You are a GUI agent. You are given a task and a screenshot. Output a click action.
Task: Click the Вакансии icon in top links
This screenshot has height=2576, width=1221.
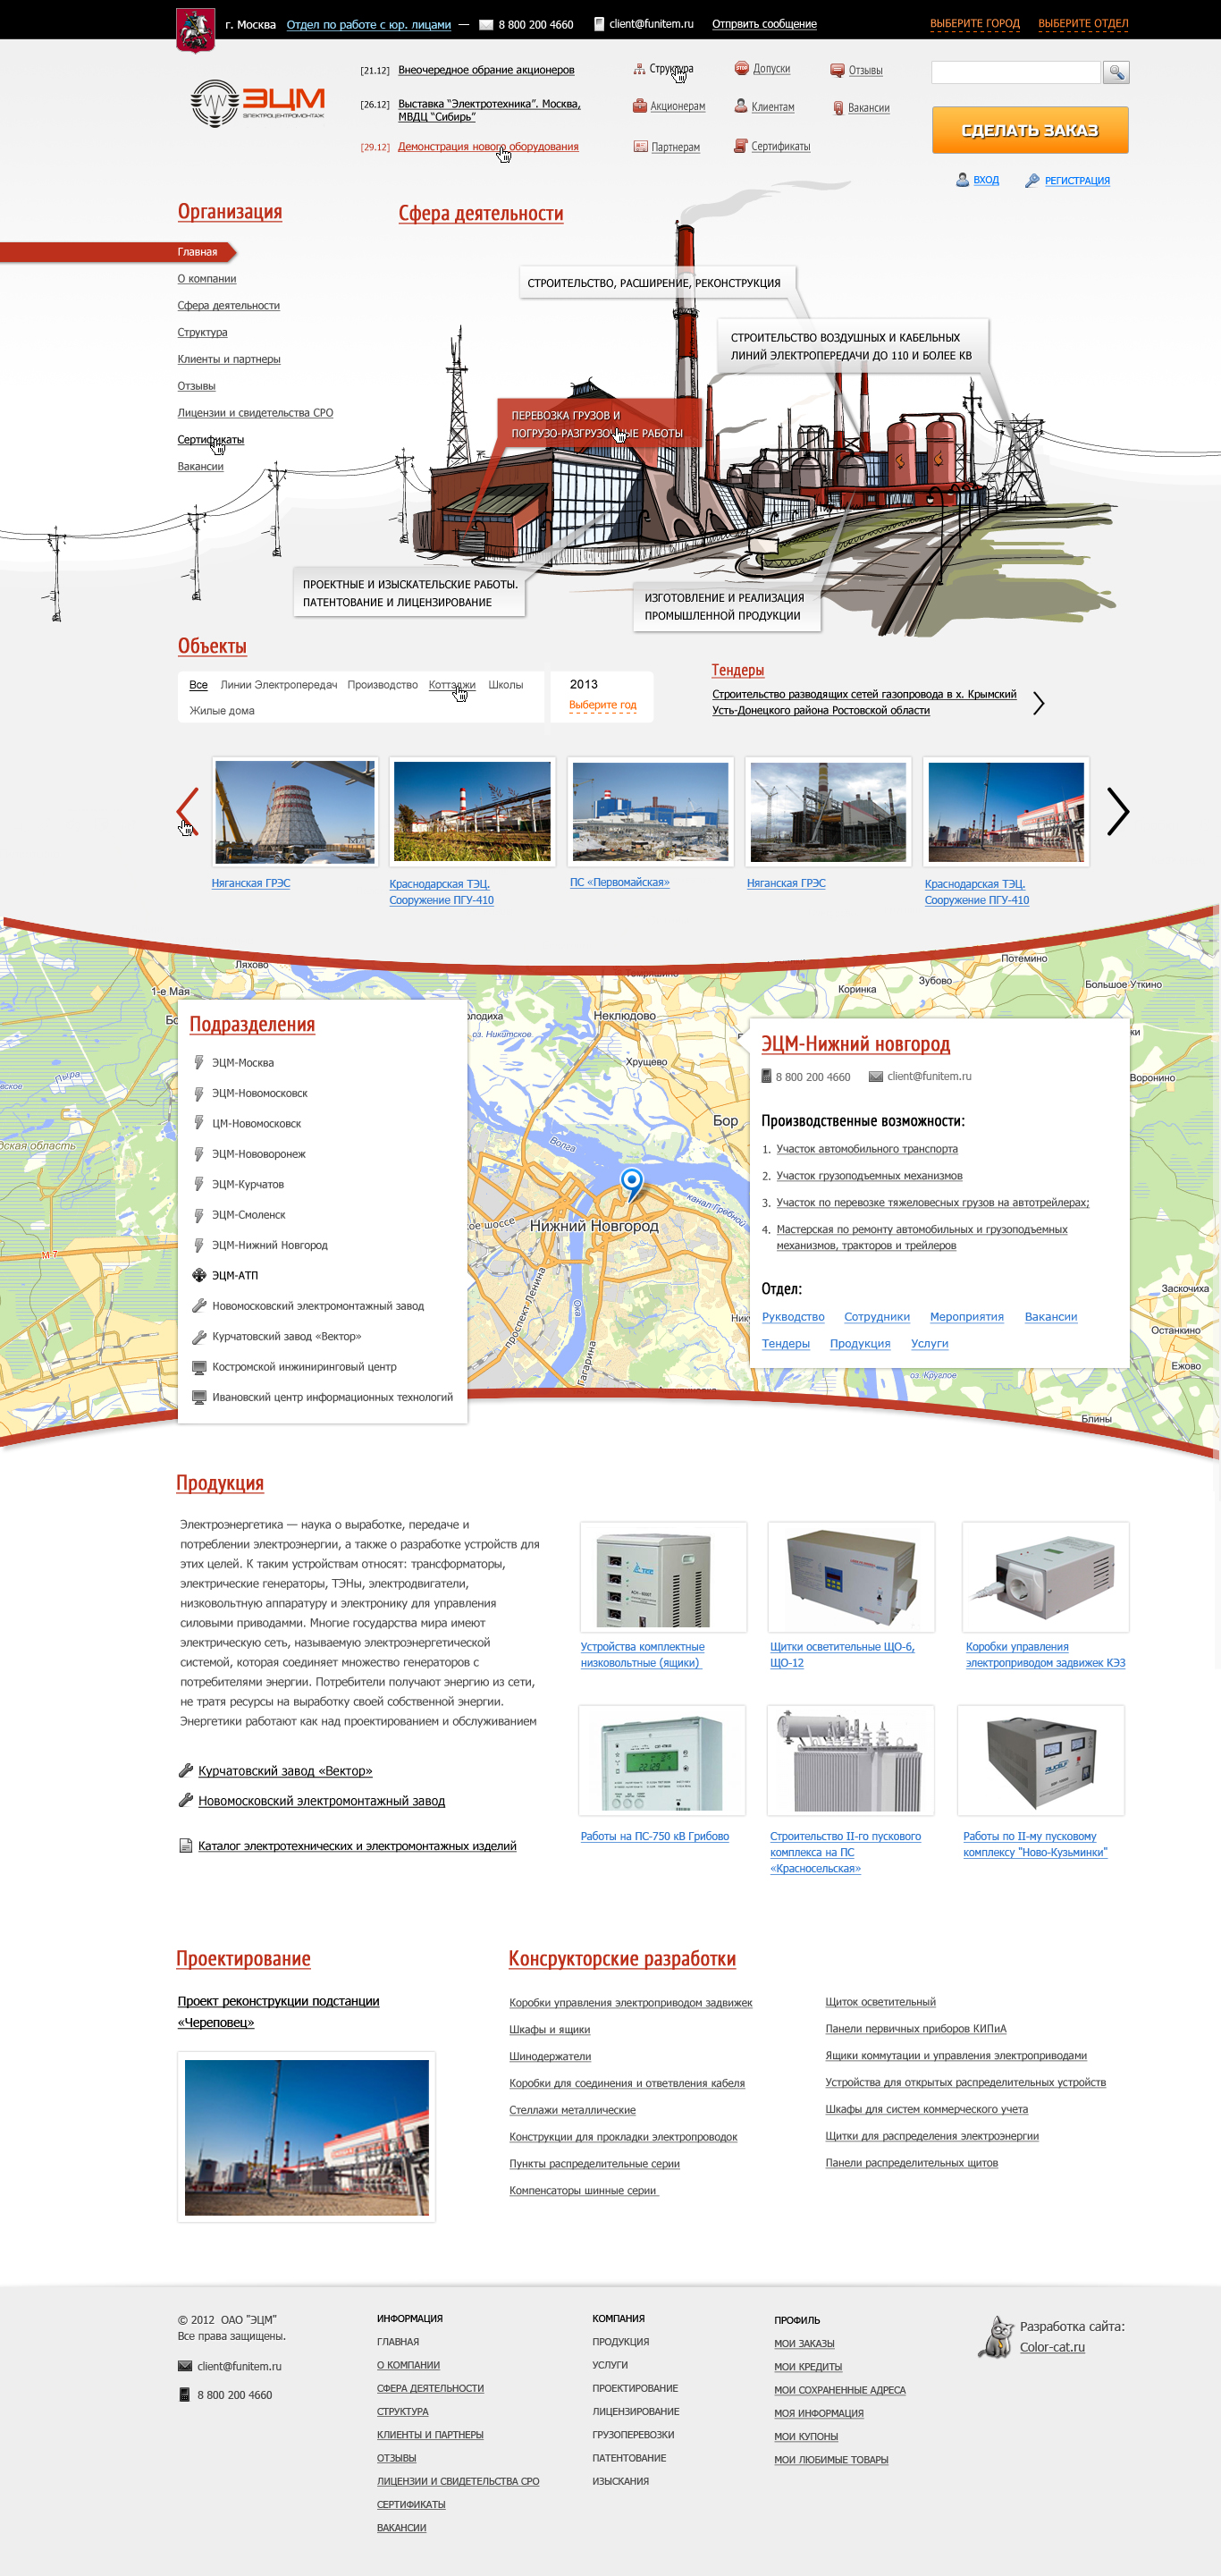(838, 108)
